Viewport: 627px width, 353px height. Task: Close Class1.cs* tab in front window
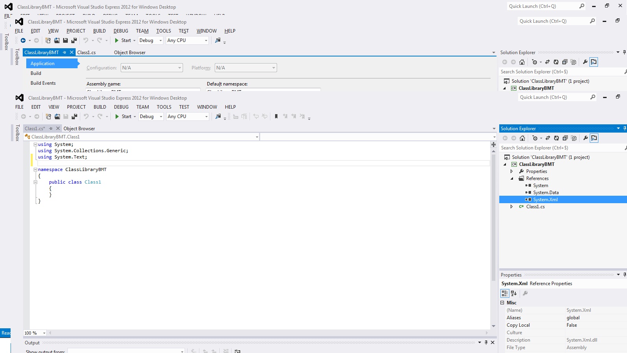(58, 129)
